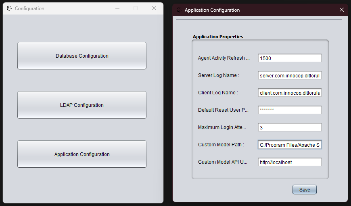
Task: Click the Custom Model Path text field
Action: point(290,145)
